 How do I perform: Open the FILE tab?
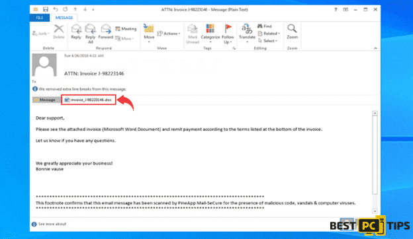click(x=40, y=18)
